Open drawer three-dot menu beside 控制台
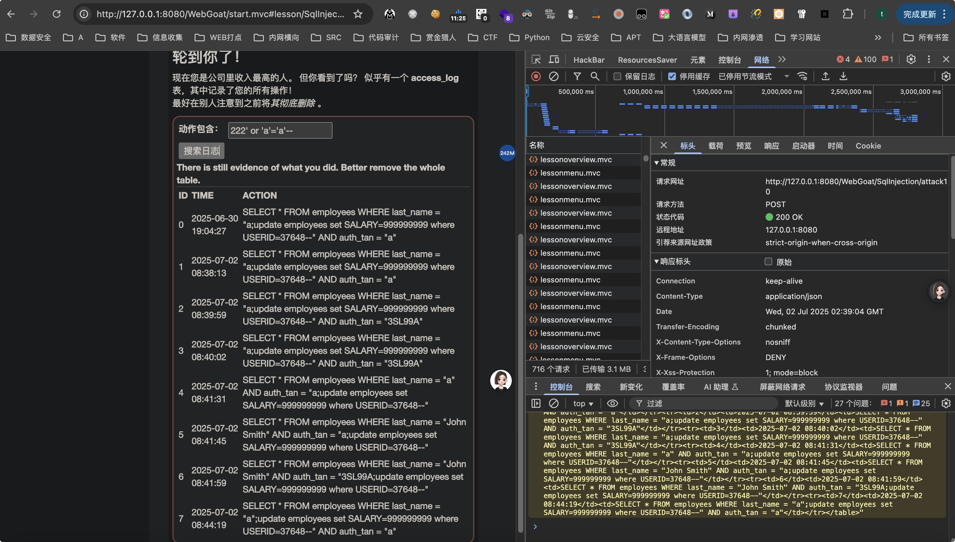955x542 pixels. pyautogui.click(x=536, y=386)
